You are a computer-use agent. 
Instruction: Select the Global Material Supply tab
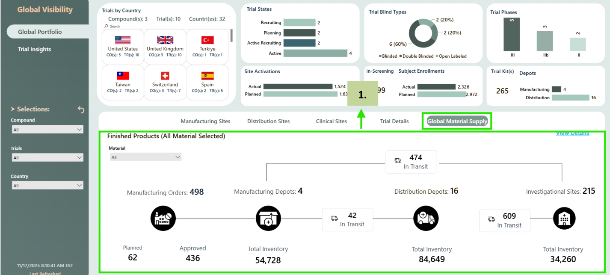(x=457, y=121)
